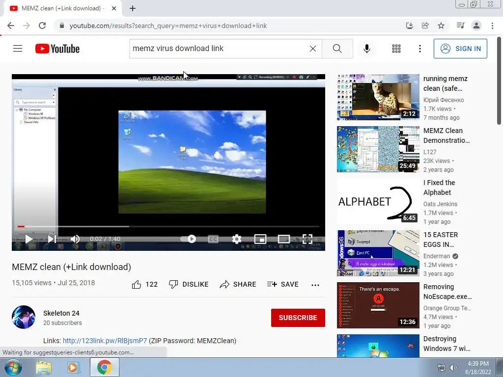Go to YouTube home via logo
Viewport: 503px width, 377px height.
pos(57,49)
